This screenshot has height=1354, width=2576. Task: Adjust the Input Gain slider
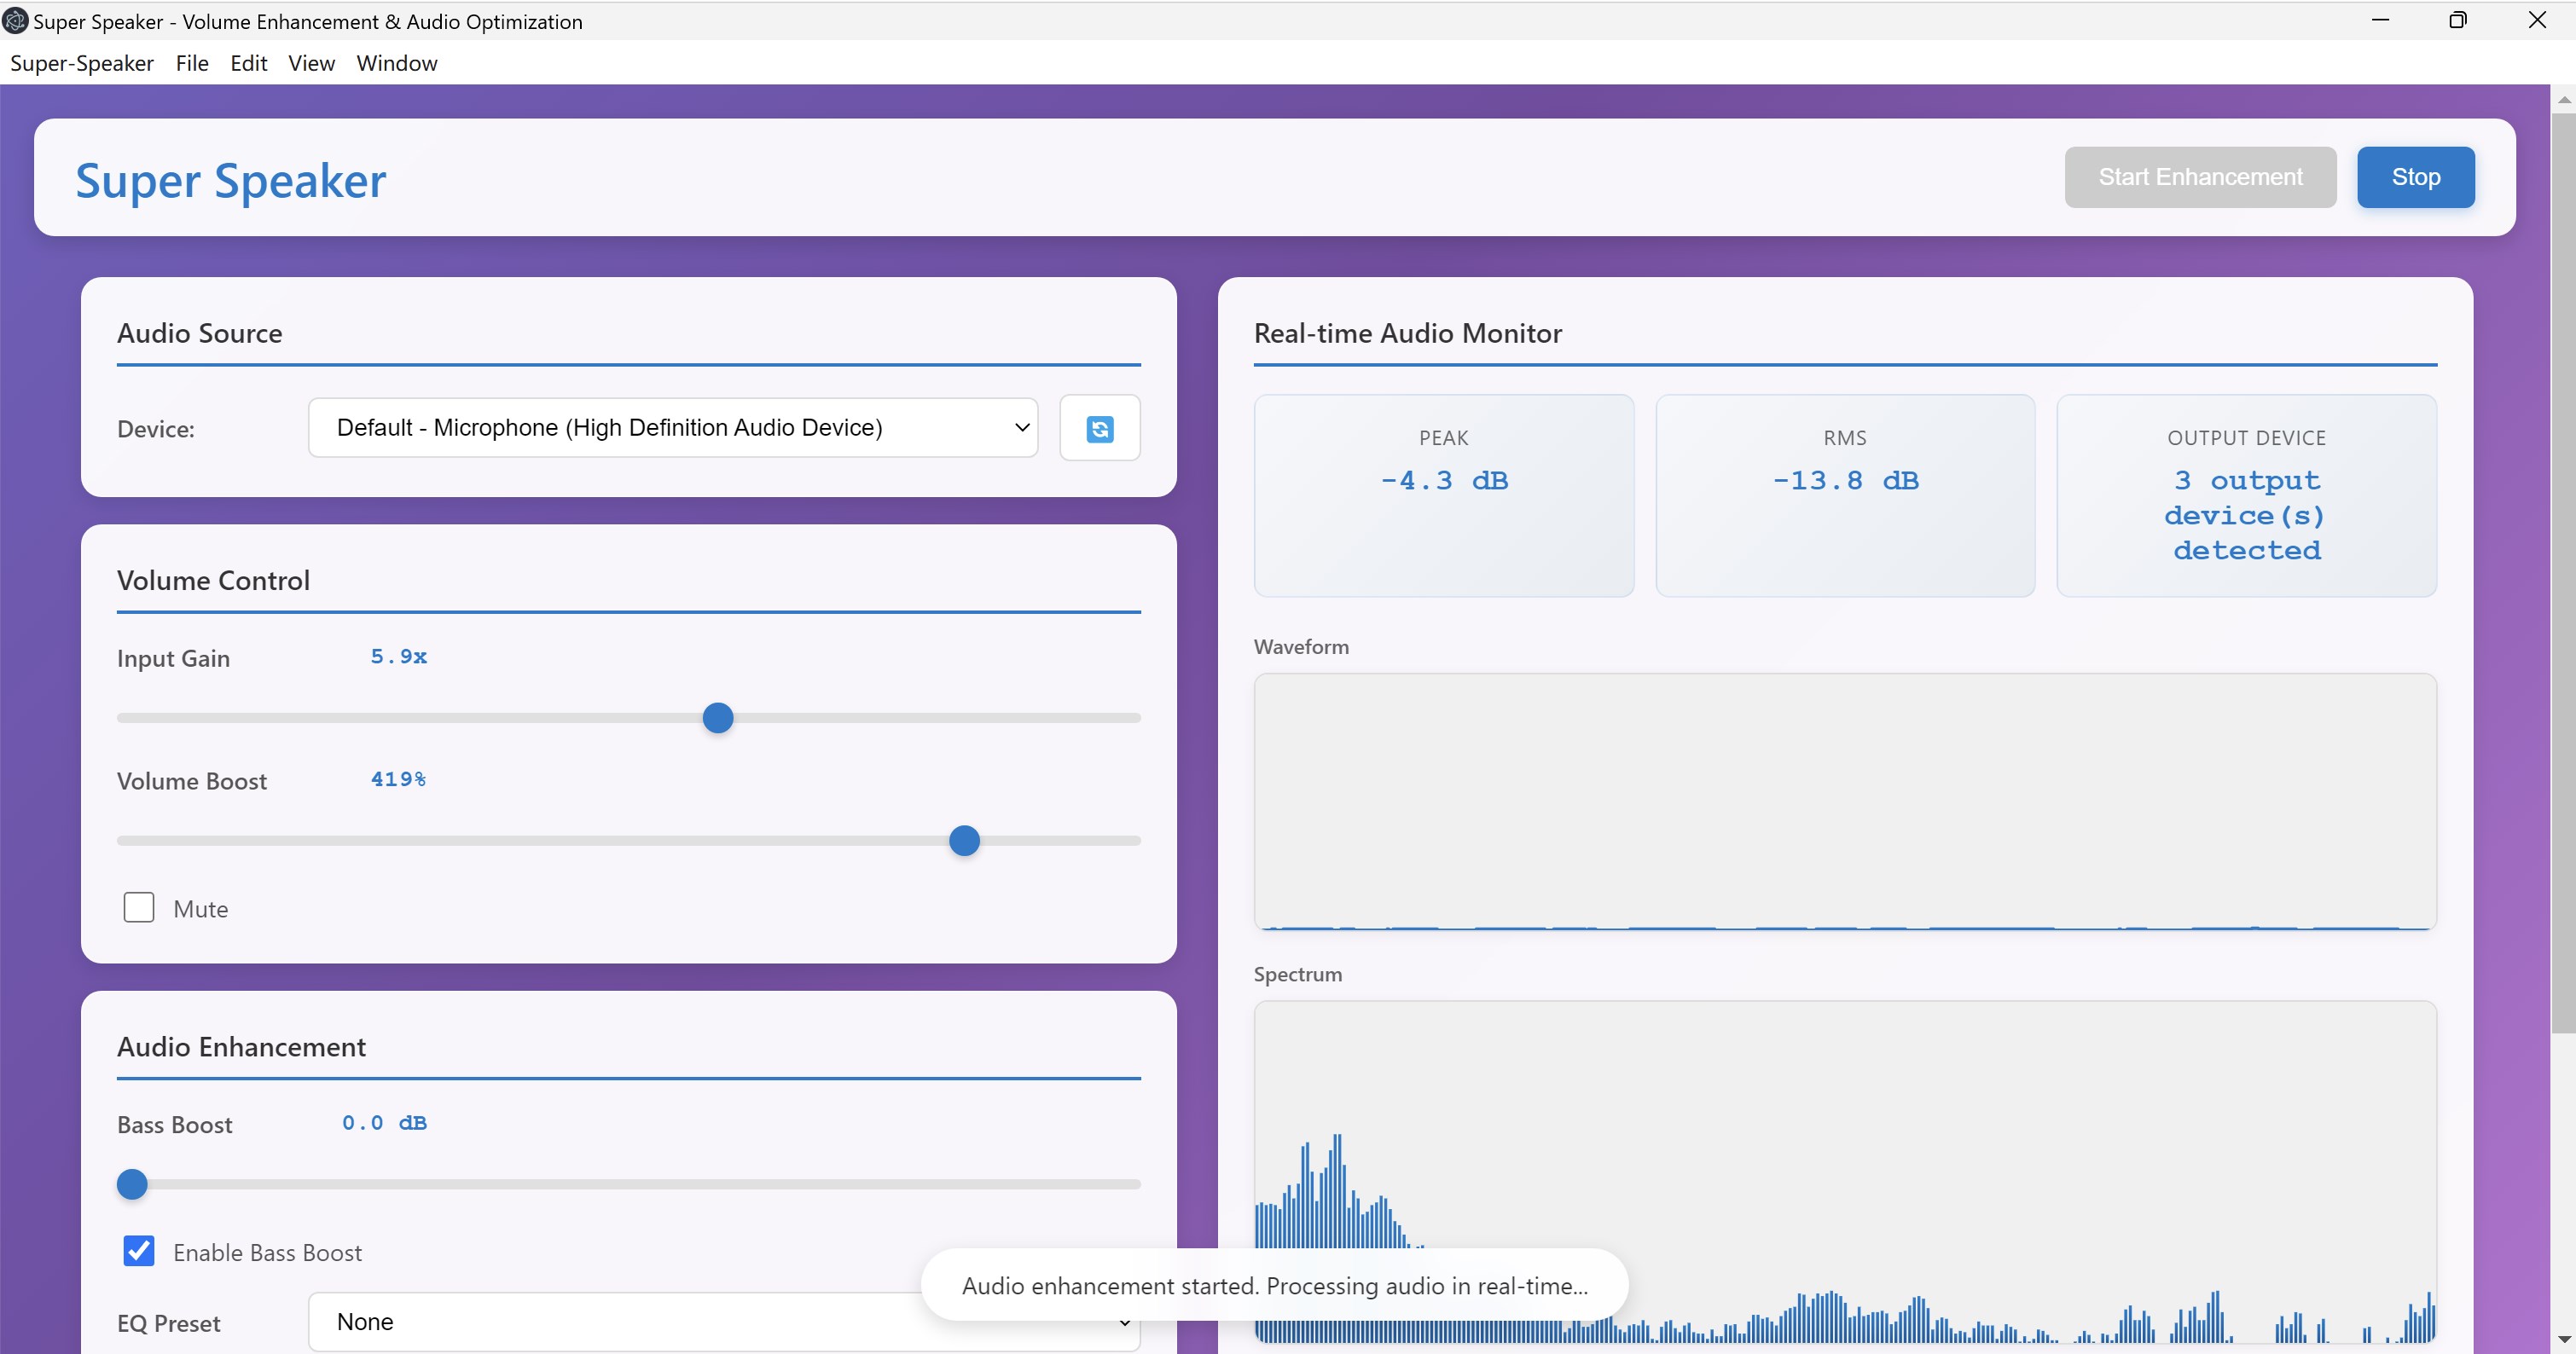pos(717,716)
